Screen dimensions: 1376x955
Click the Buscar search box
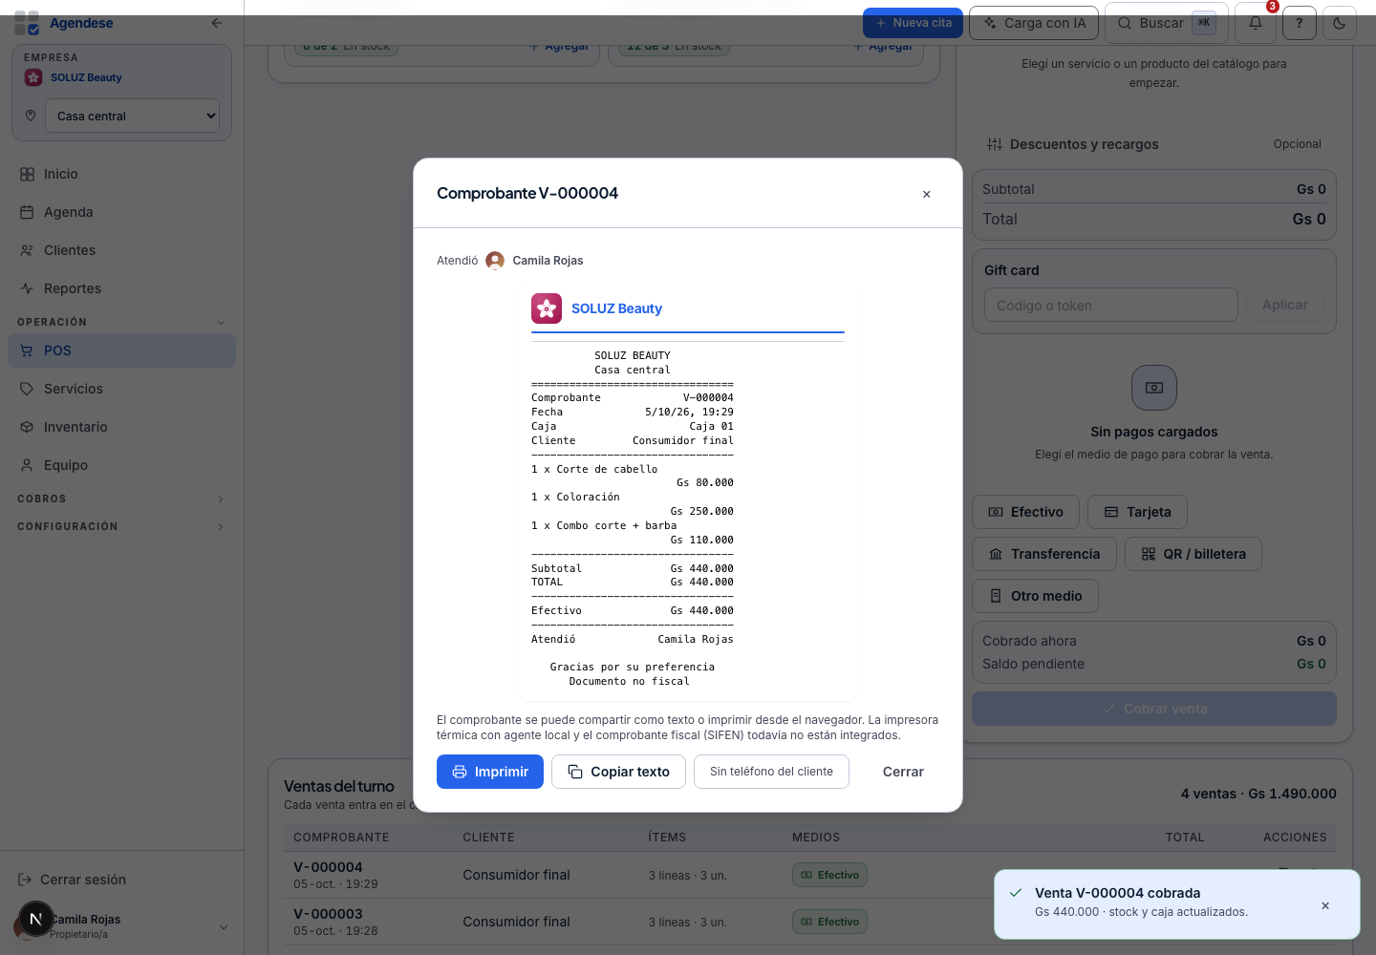pyautogui.click(x=1166, y=23)
